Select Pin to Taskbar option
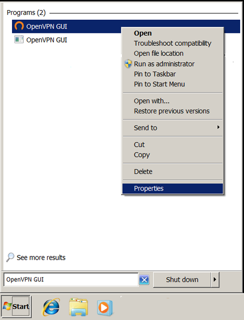Image resolution: width=244 pixels, height=320 pixels. click(155, 74)
